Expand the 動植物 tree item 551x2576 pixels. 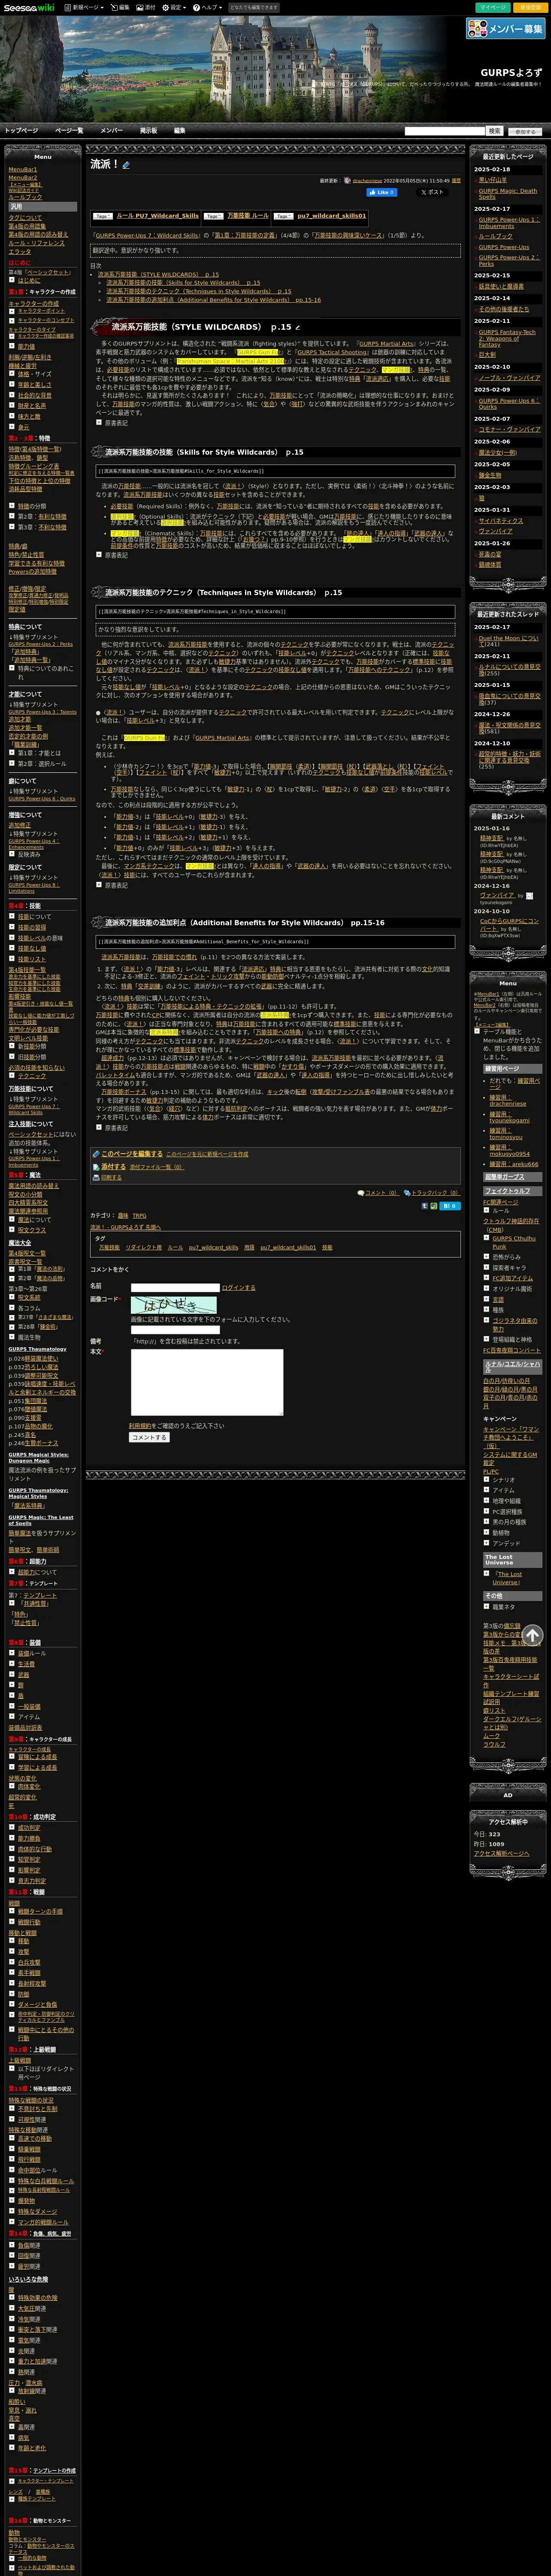click(x=487, y=1532)
